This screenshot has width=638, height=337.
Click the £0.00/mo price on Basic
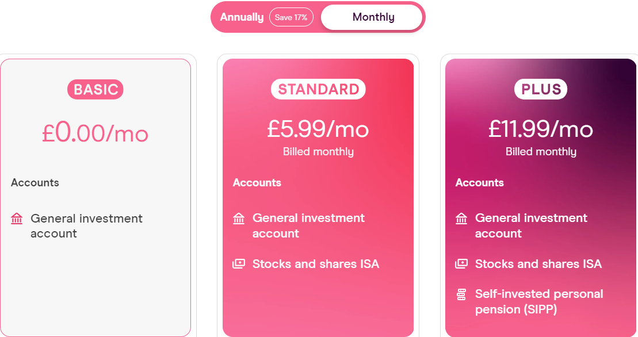pos(95,133)
